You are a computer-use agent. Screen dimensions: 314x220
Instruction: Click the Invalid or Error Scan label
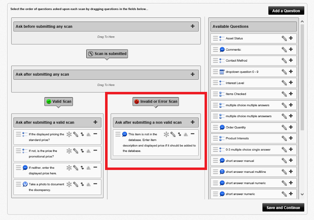click(155, 102)
